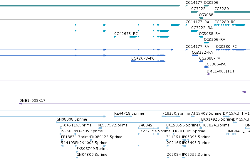Viewport: 250px width, 159px height.
Task: Click EST label GH05834.3prime
Action: [x=214, y=126]
